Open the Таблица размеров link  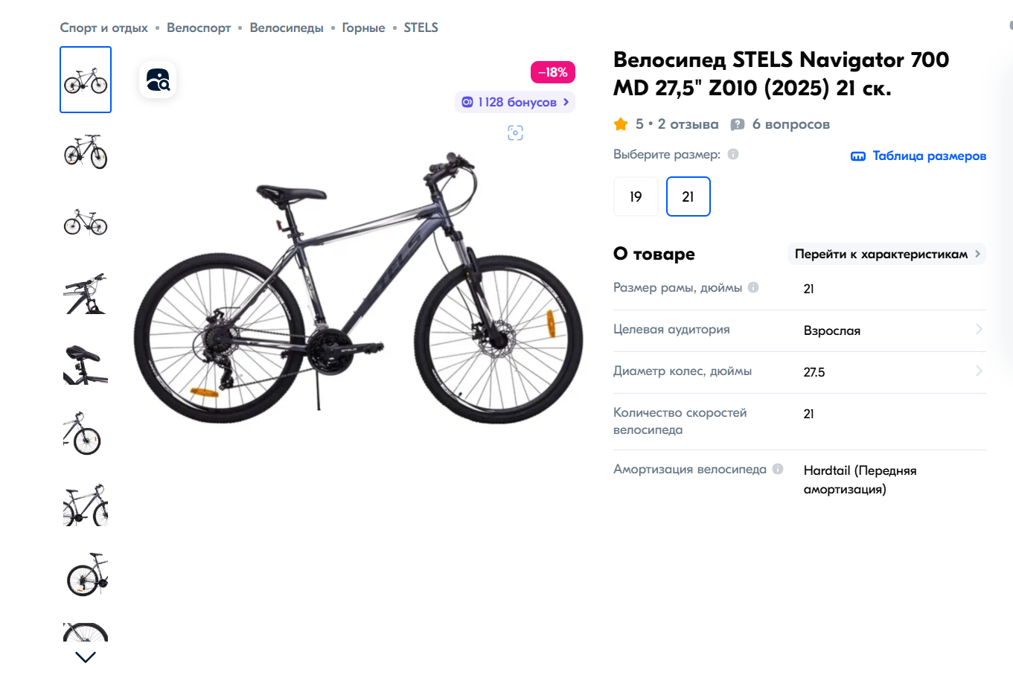929,156
